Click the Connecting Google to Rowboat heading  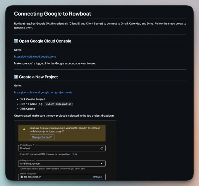pyautogui.click(x=52, y=14)
